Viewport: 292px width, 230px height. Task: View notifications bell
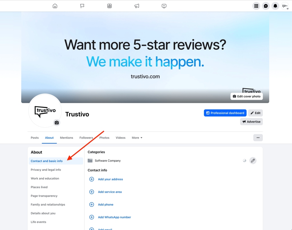tap(275, 6)
